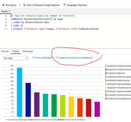Click the Run query play icon
This screenshot has height=122, width=131.
4,5
